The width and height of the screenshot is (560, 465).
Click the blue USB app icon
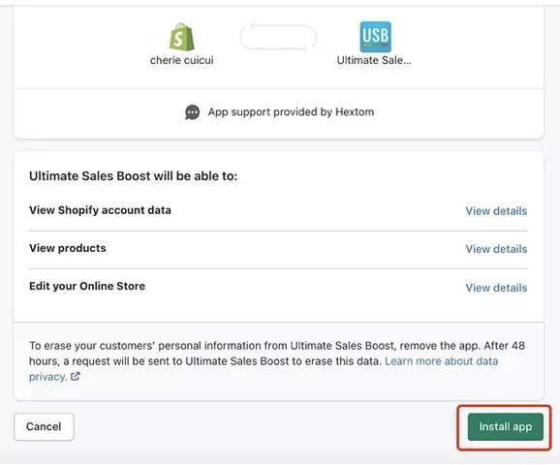tap(375, 37)
